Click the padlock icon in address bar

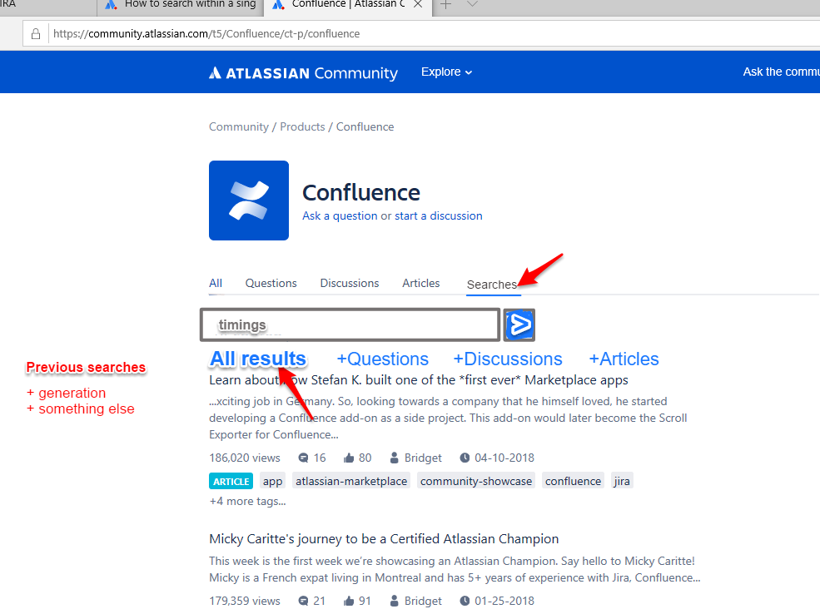point(36,34)
